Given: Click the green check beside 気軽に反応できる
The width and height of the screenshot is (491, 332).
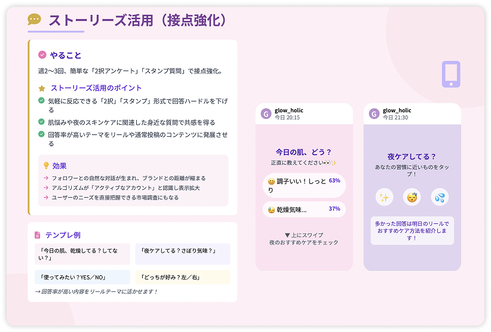Looking at the screenshot, I should click(41, 100).
